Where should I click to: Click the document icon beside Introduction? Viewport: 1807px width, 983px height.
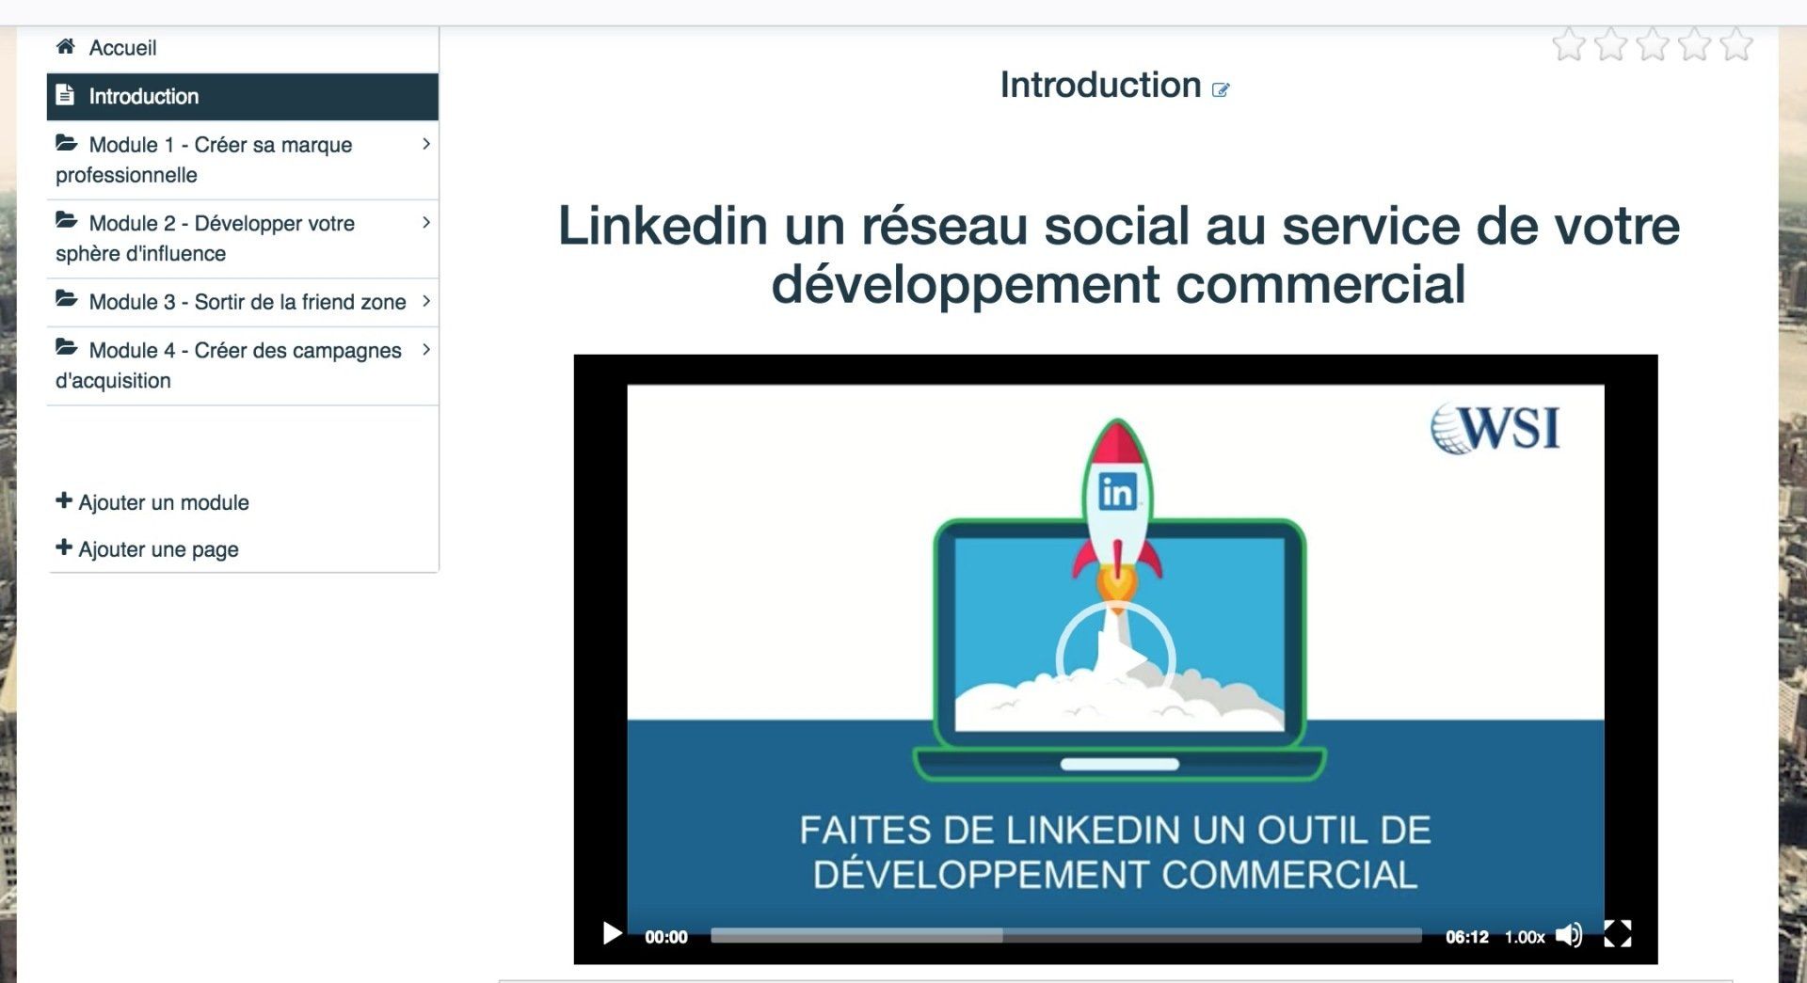pyautogui.click(x=65, y=95)
